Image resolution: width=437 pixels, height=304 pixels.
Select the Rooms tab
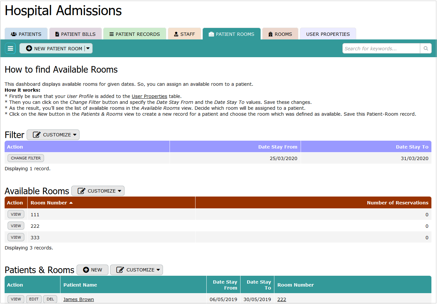pos(280,34)
